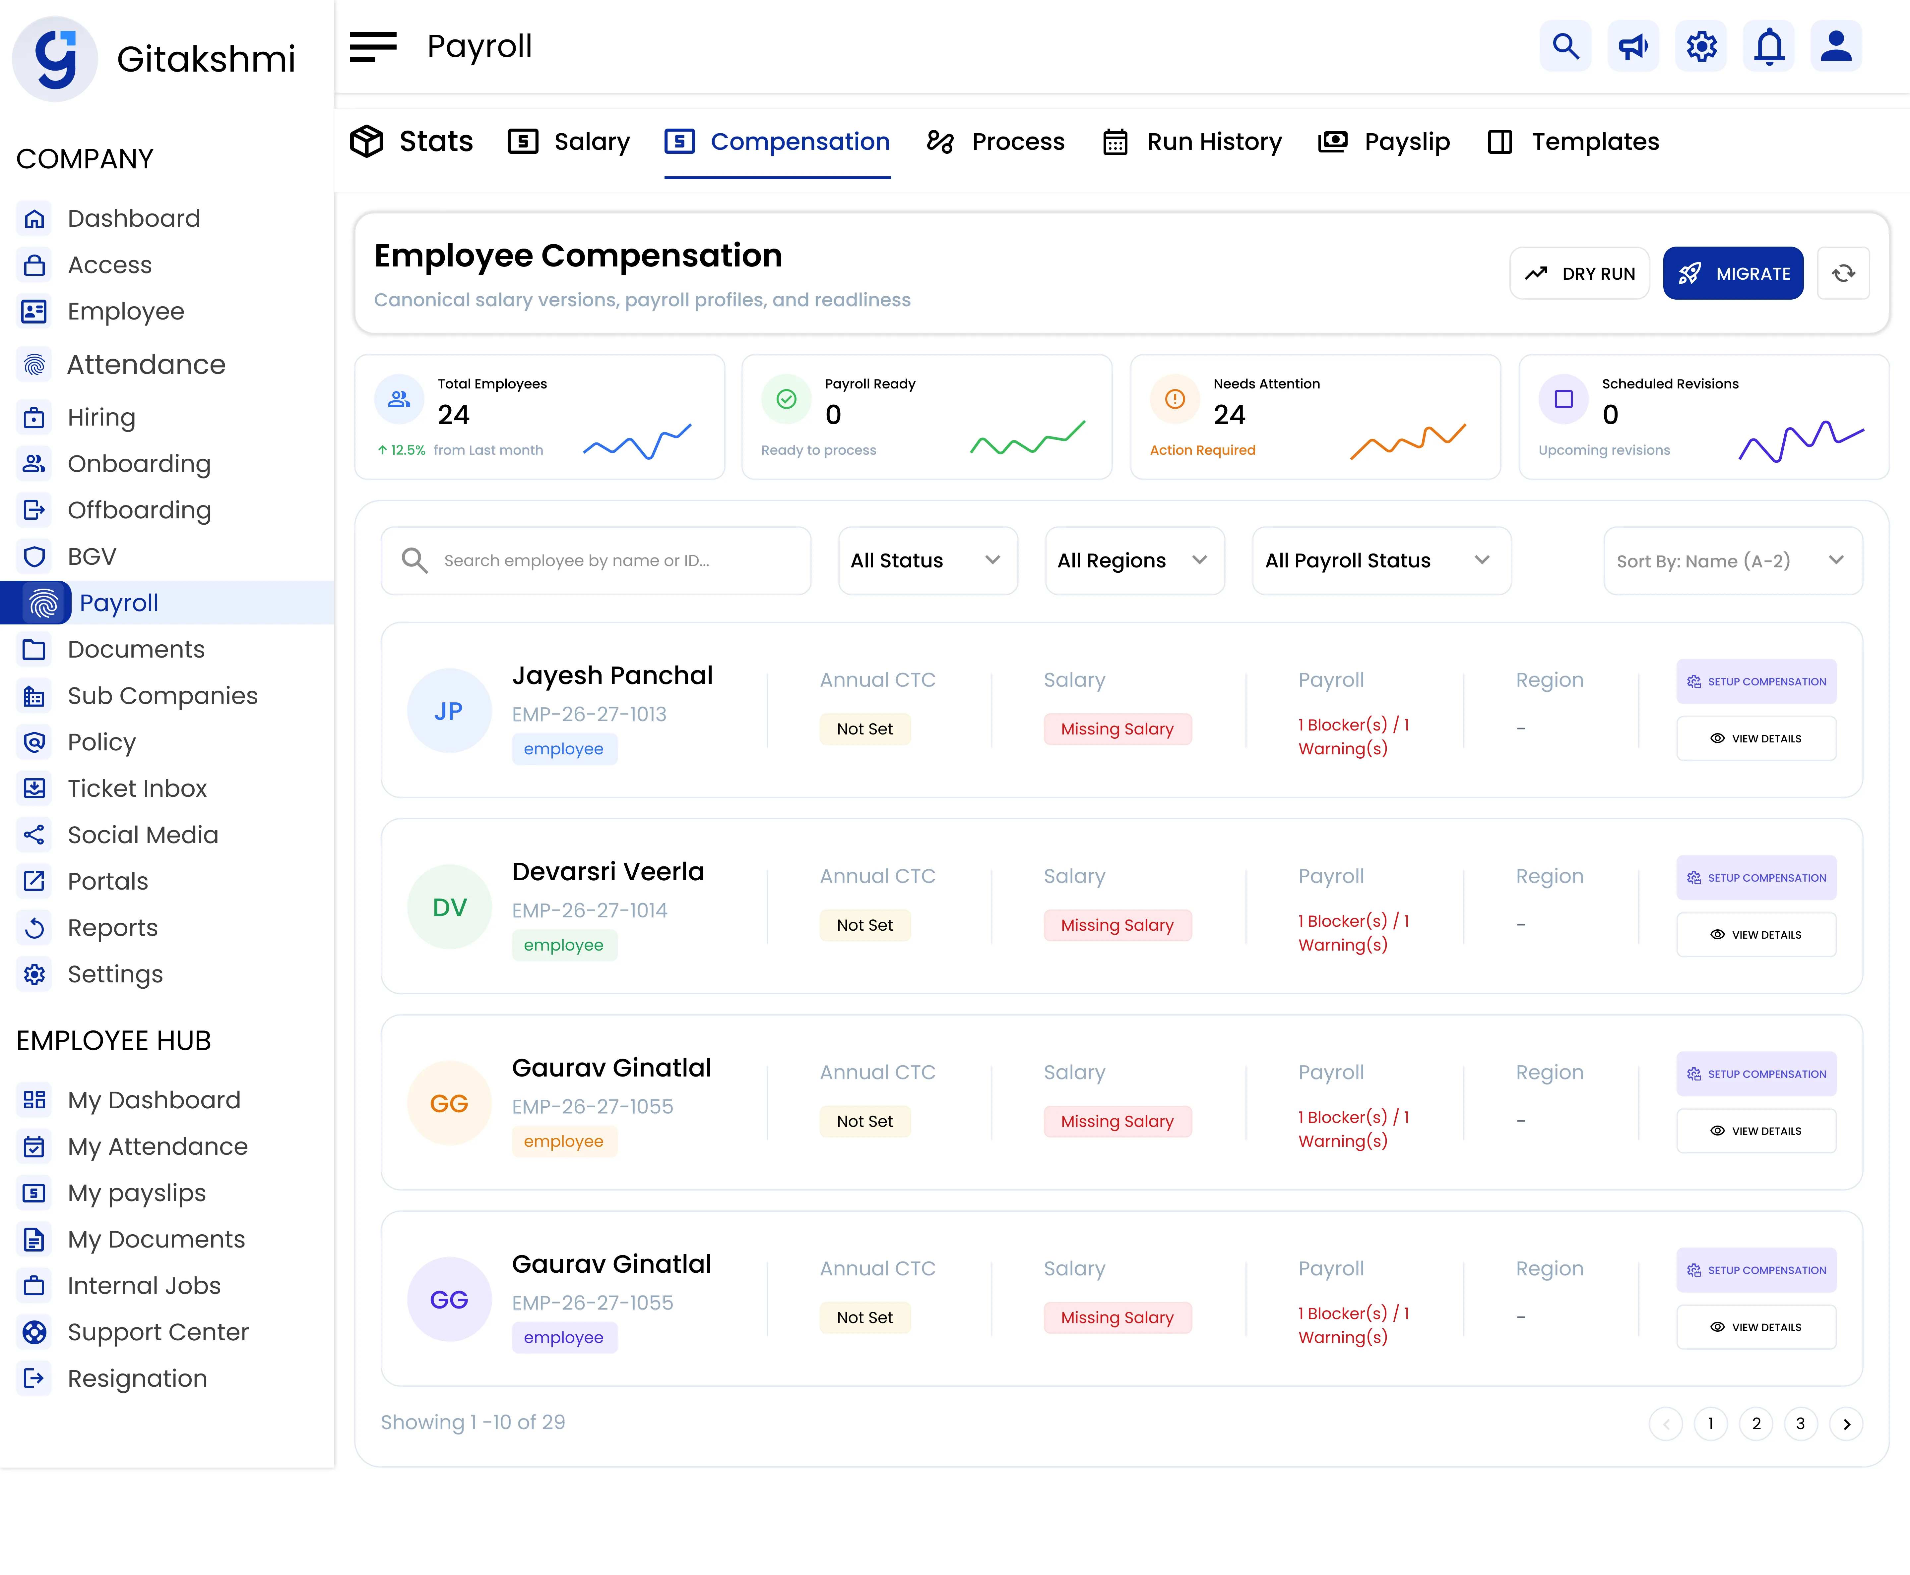This screenshot has height=1575, width=1910.
Task: Click the Access lock icon
Action: point(34,265)
